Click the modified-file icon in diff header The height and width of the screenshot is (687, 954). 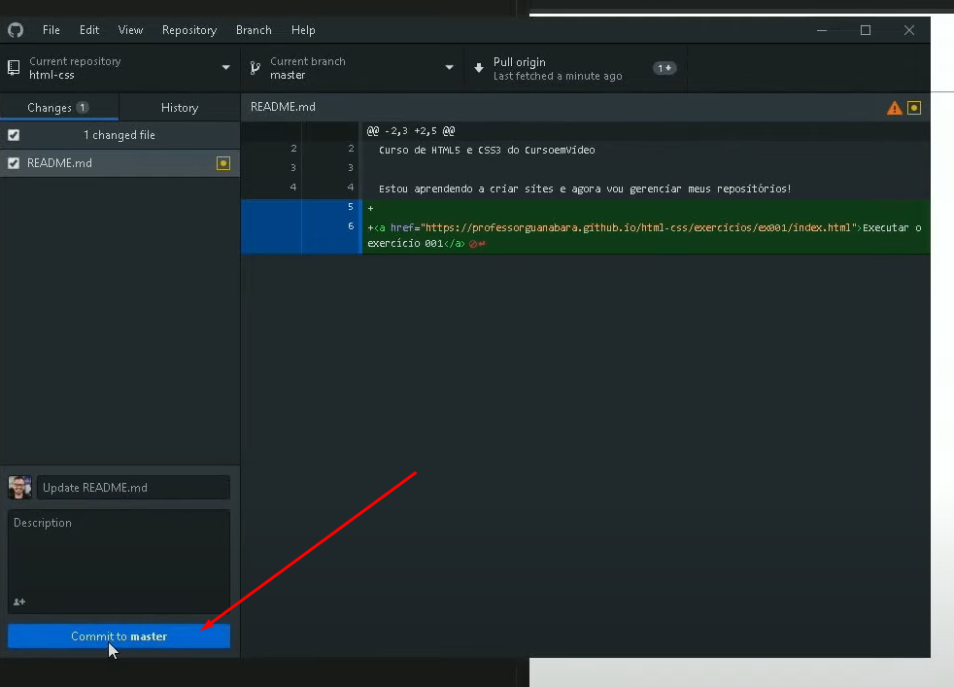[914, 108]
